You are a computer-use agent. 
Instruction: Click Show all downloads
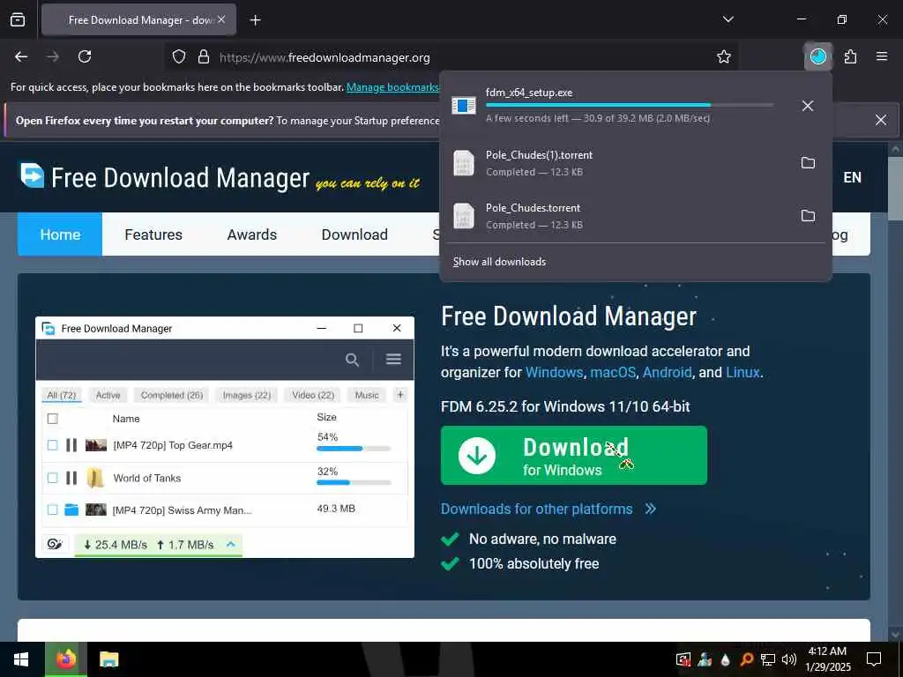[x=499, y=262]
